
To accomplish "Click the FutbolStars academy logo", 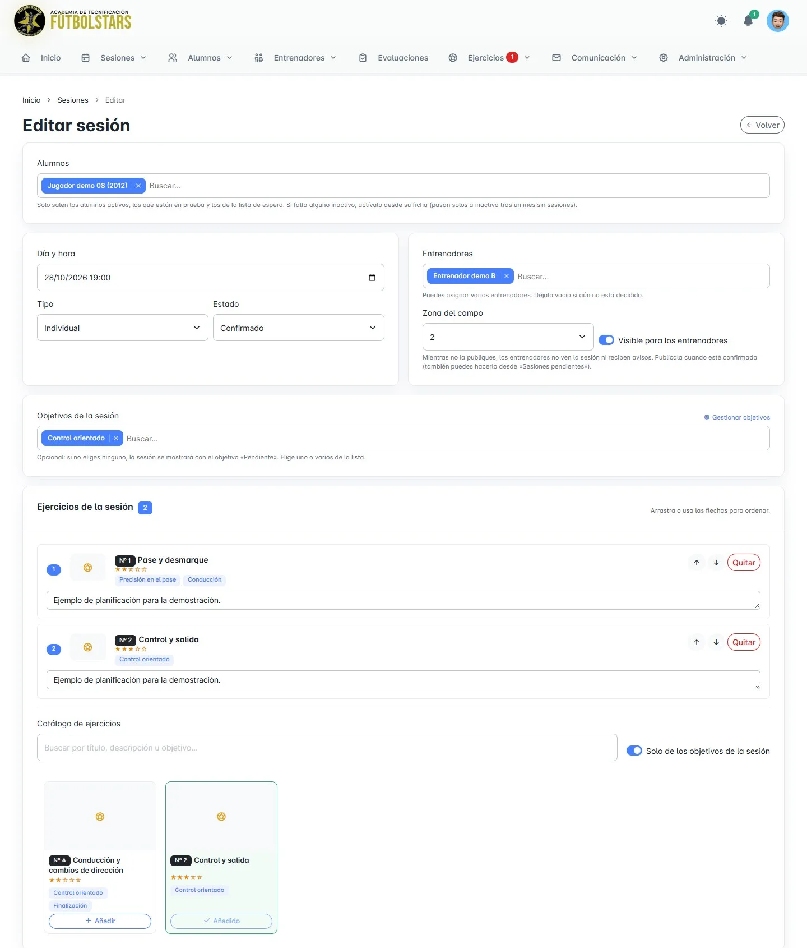I will [73, 21].
